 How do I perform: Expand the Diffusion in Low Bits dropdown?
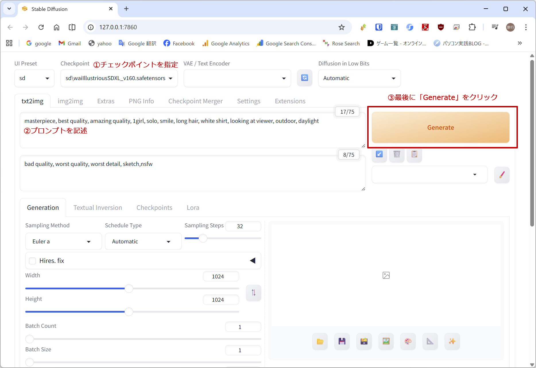pos(359,78)
